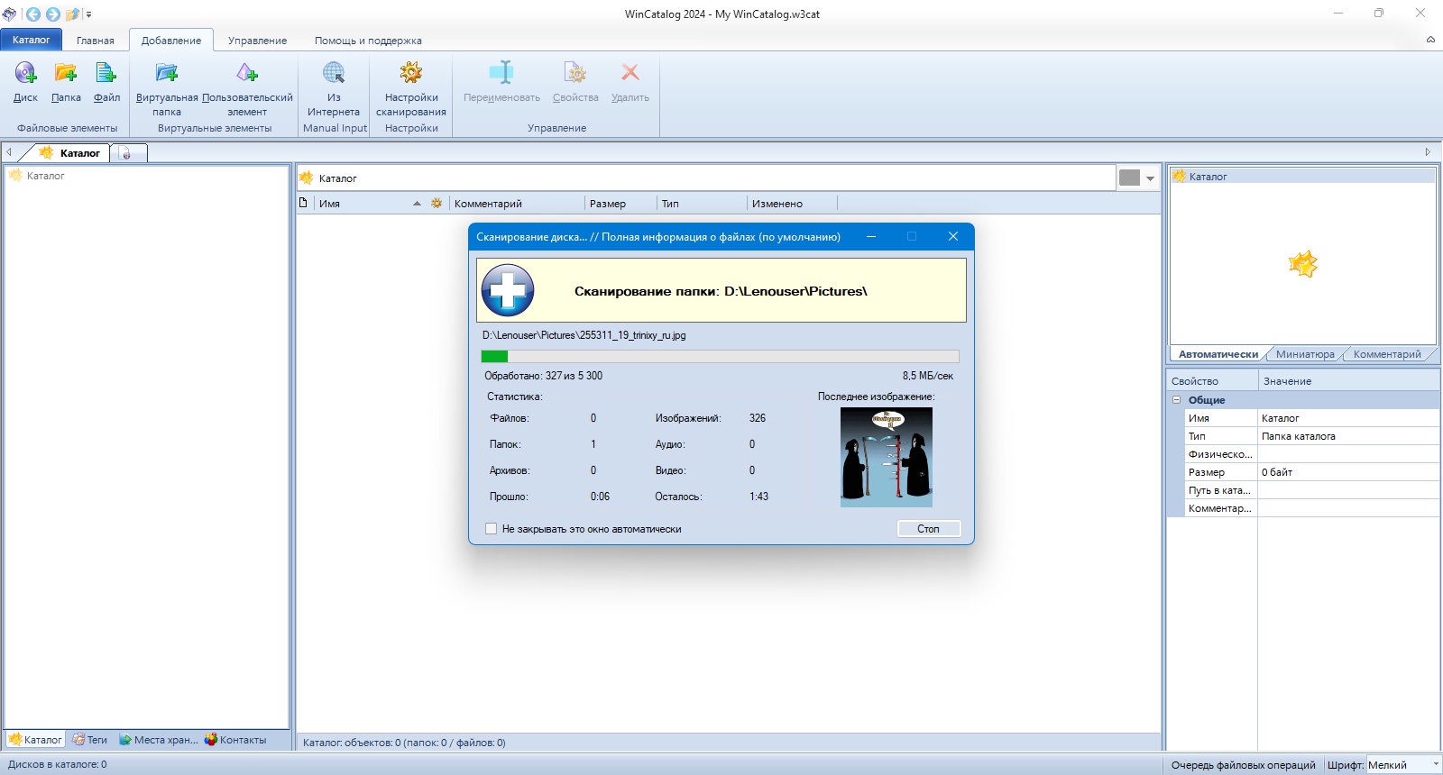Screen dimensions: 1443x775
Task: Open the Помощь и поддержка tab
Action: [x=368, y=41]
